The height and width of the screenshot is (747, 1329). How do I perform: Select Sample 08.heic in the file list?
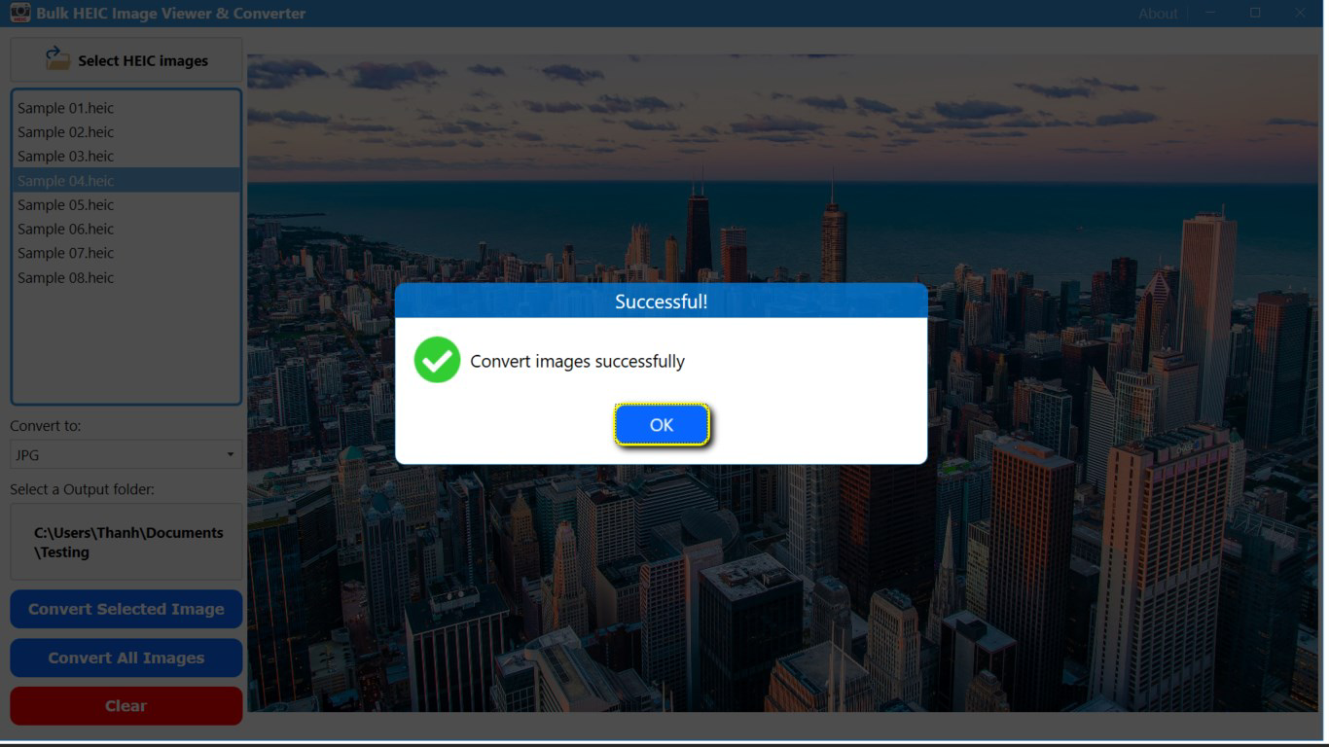pyautogui.click(x=126, y=278)
